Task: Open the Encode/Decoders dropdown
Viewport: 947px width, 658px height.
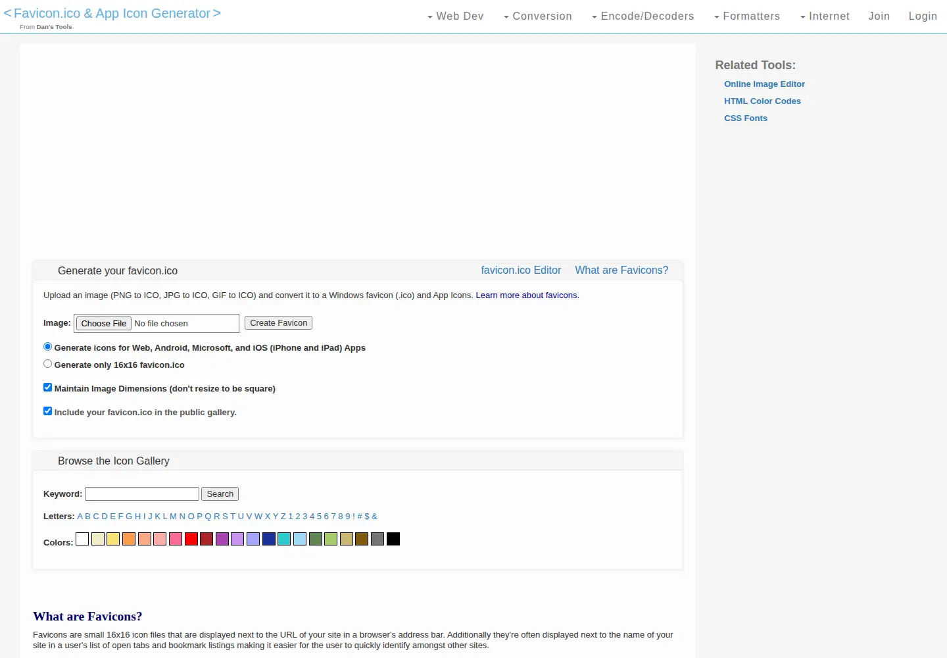Action: point(643,16)
